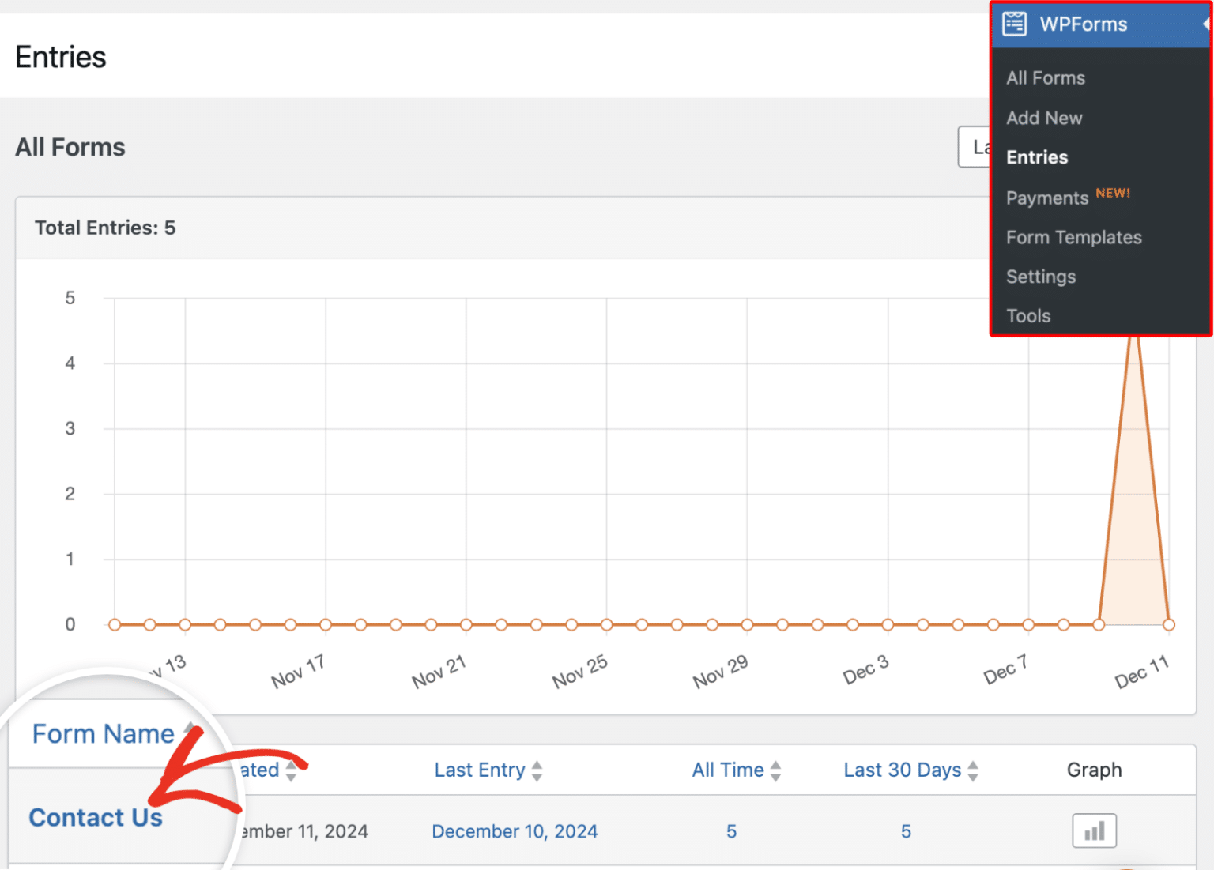Click the sort arrows beside Last Entry
The height and width of the screenshot is (870, 1214).
point(537,770)
